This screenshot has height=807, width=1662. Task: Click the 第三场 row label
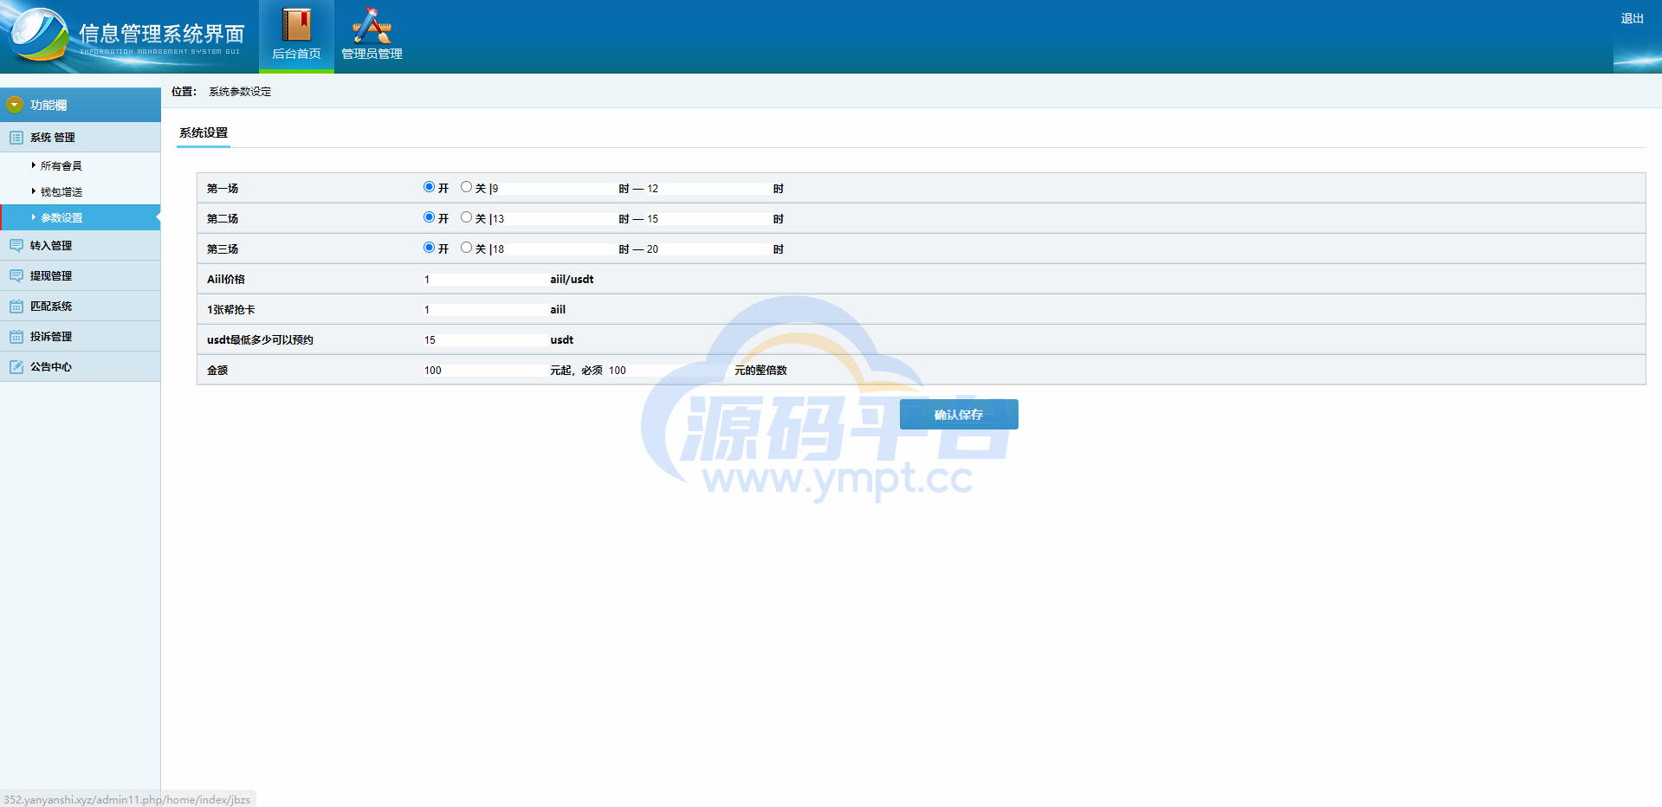[223, 249]
